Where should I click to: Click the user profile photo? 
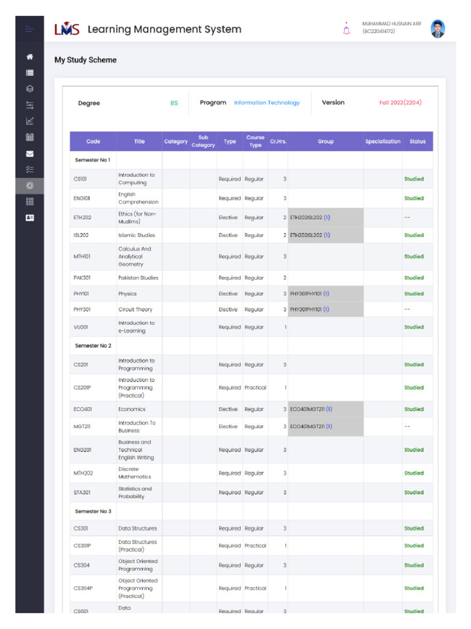[x=437, y=29]
